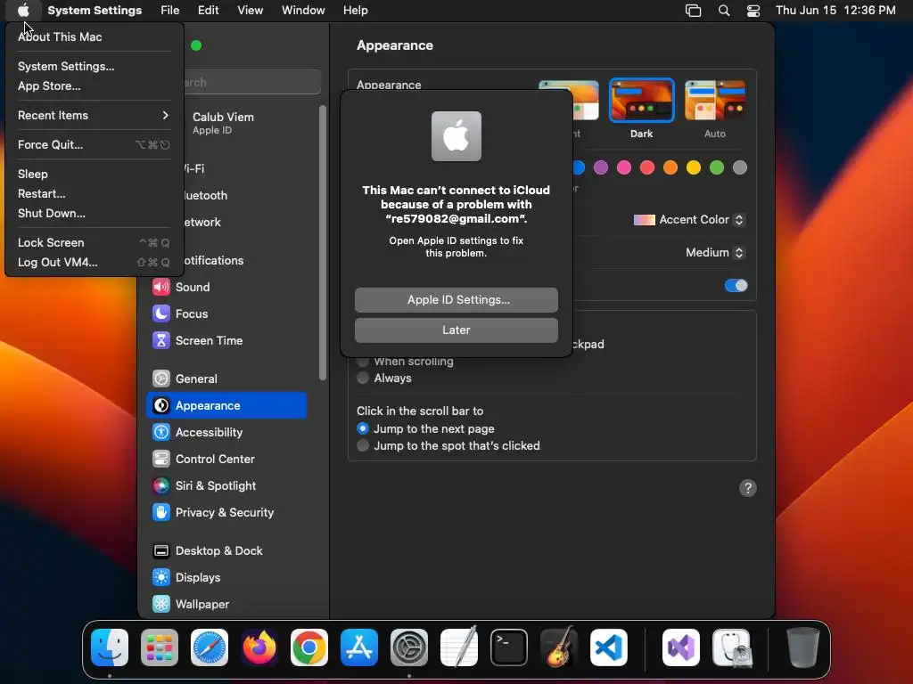The image size is (913, 684).
Task: Open the Appearance sidebar item
Action: point(226,405)
